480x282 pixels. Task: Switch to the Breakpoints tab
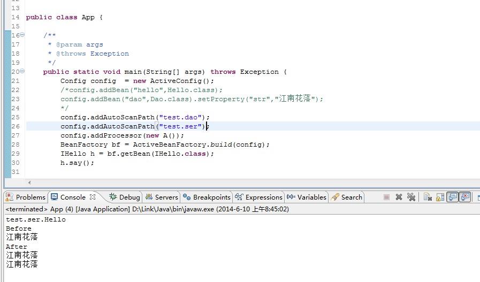pyautogui.click(x=207, y=197)
